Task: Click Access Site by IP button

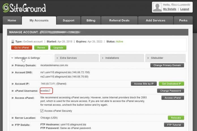Action: pyautogui.click(x=144, y=84)
